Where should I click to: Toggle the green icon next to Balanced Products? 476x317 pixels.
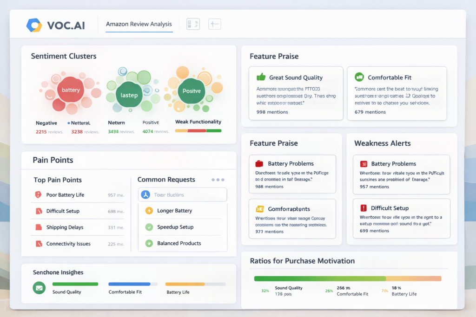(148, 243)
